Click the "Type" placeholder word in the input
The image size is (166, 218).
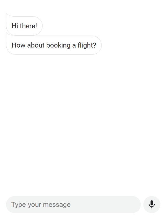coord(19,205)
